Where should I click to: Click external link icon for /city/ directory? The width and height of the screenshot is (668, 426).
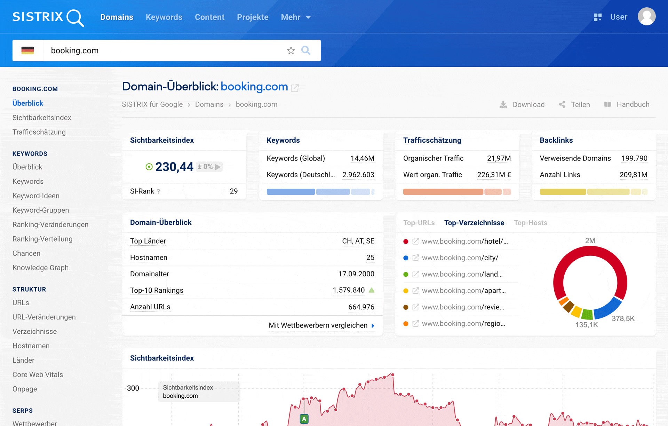click(415, 258)
